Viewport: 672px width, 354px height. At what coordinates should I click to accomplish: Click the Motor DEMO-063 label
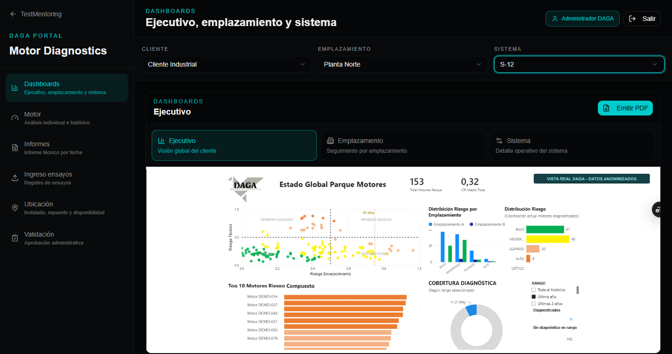tap(262, 330)
